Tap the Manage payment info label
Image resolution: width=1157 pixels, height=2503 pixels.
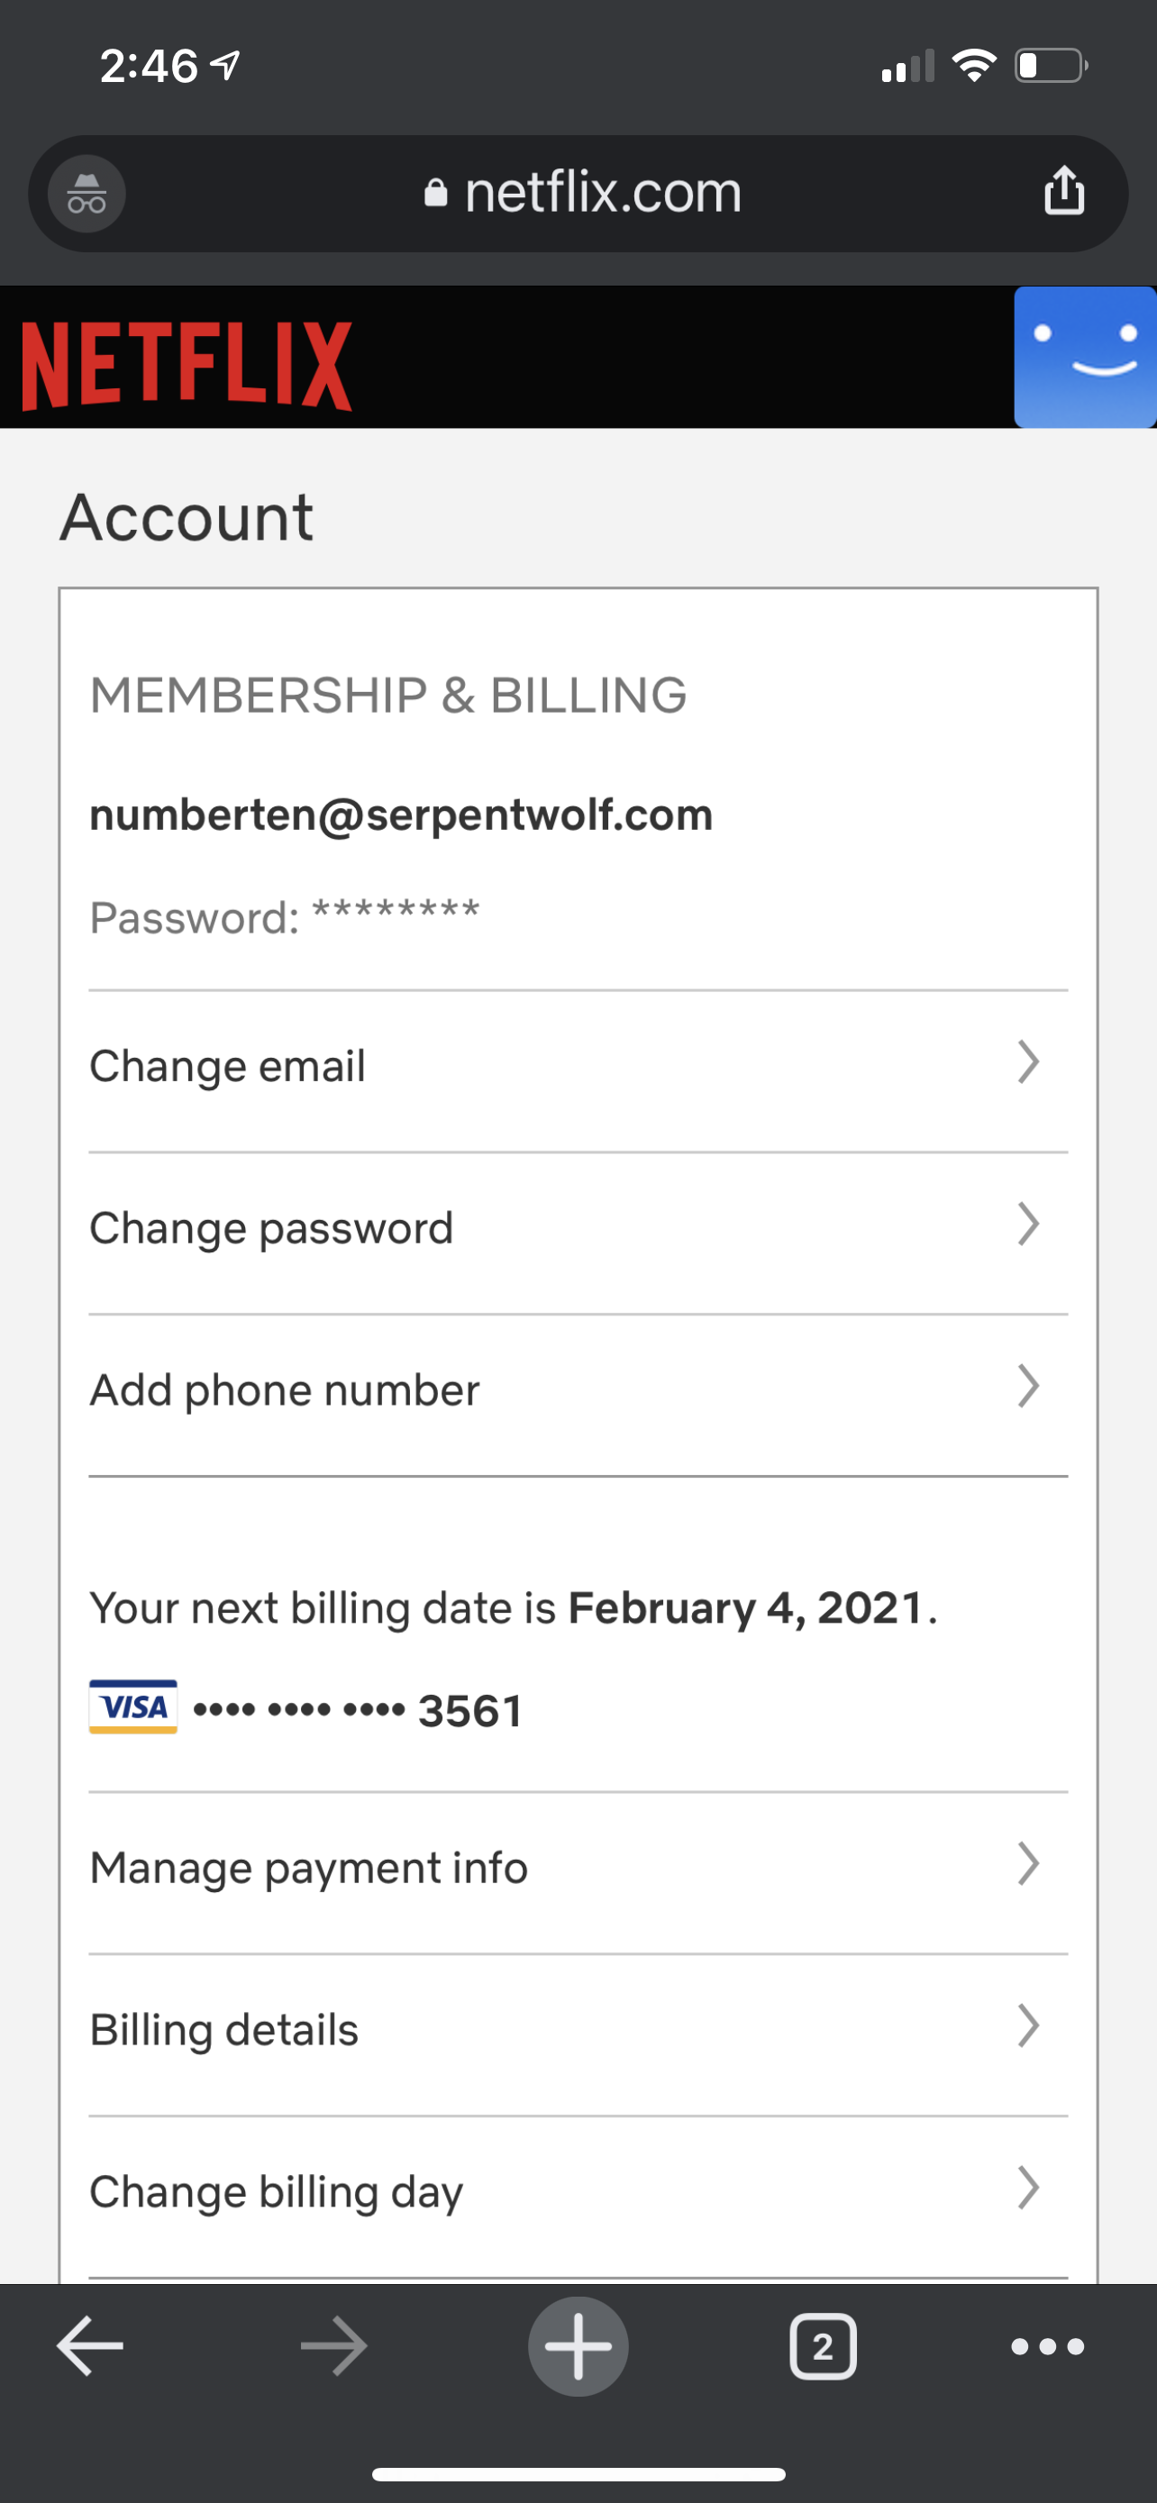pyautogui.click(x=309, y=1867)
